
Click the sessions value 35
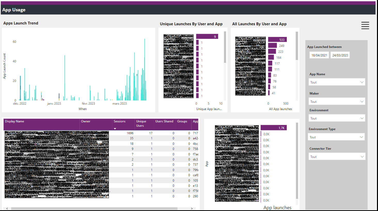(132, 138)
